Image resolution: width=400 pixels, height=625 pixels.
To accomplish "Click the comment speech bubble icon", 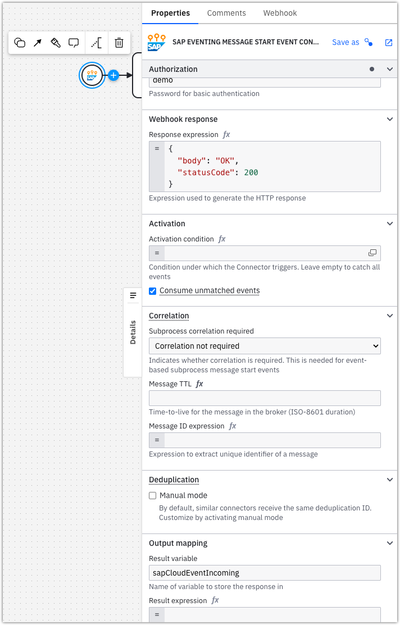I will click(74, 43).
